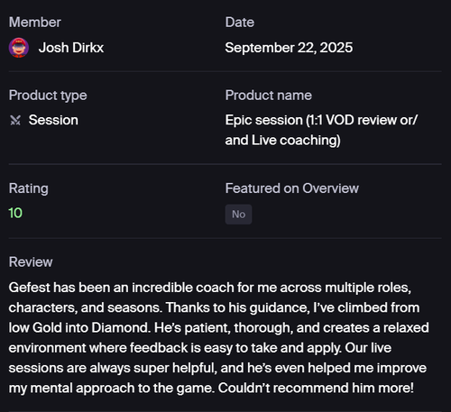Click the crossed swords Session icon
Screen dimensions: 451x412
click(15, 120)
